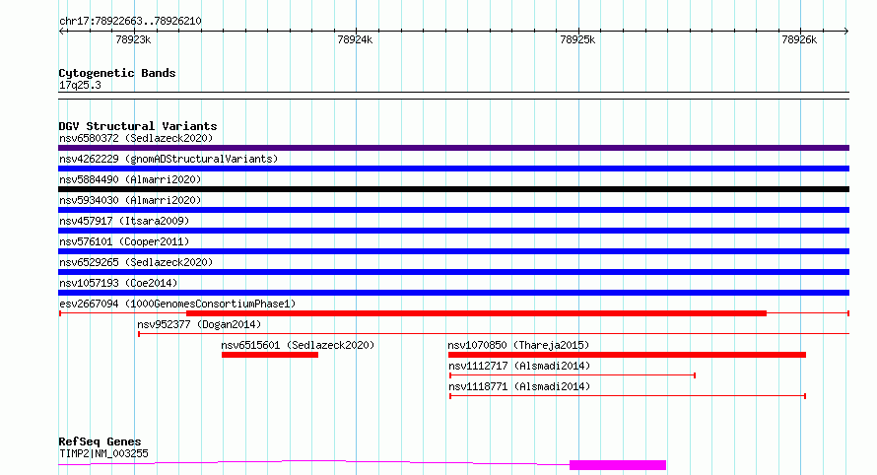The image size is (877, 475).
Task: Click the nsv457917 (Itsara2009) label
Action: coord(124,221)
